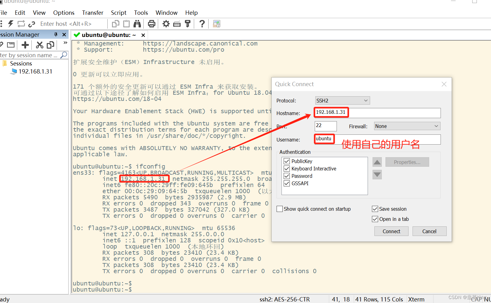
Task: Toggle the Password authentication checkbox
Action: [x=287, y=176]
